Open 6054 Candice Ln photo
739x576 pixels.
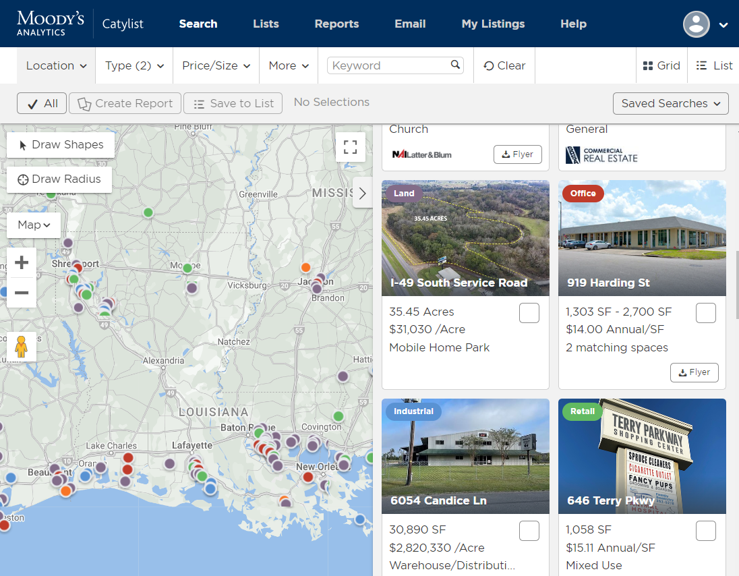pyautogui.click(x=466, y=456)
